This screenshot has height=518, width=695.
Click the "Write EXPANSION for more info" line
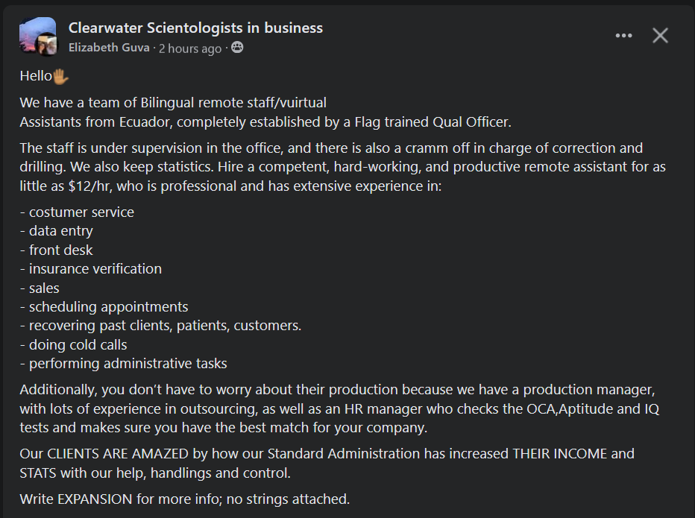(x=184, y=499)
